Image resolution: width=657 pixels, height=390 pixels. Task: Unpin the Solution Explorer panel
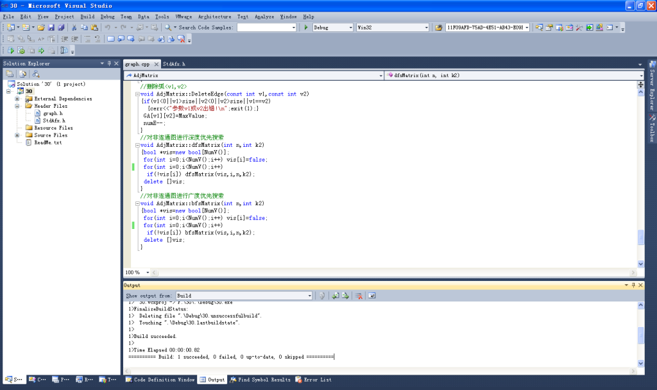[109, 63]
